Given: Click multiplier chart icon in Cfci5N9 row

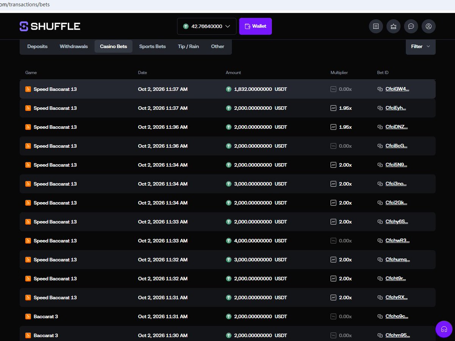Looking at the screenshot, I should (333, 165).
